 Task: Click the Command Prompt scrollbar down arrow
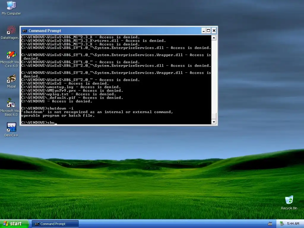(x=214, y=122)
